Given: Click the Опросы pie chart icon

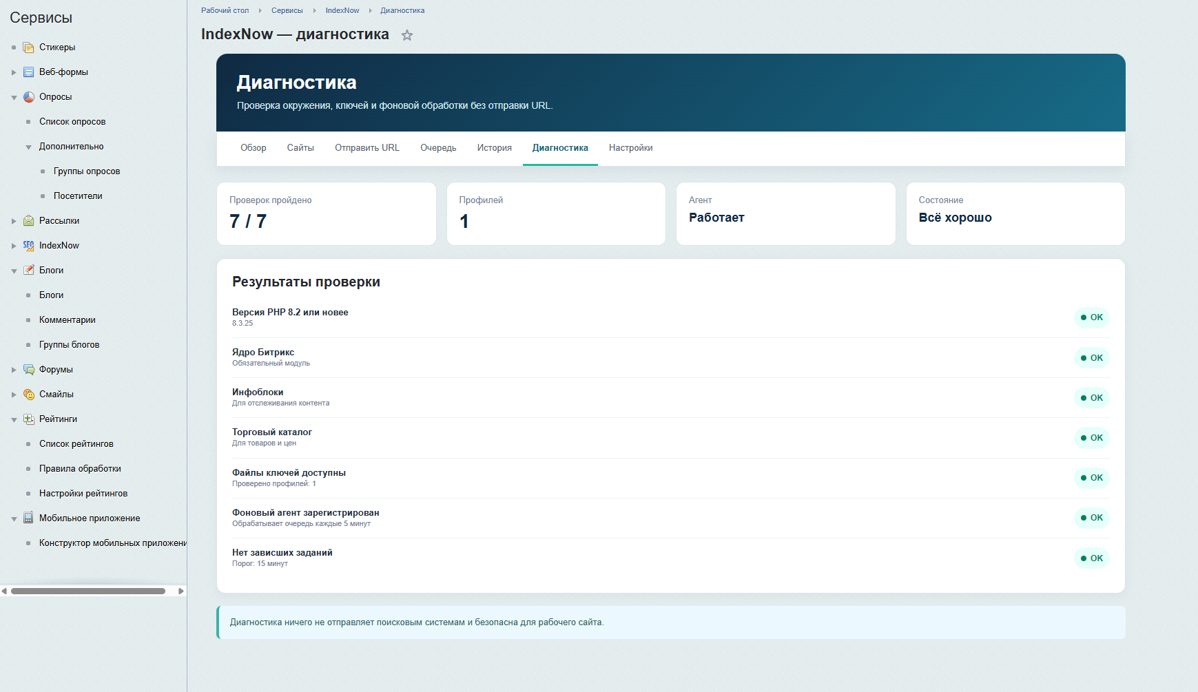Looking at the screenshot, I should 28,97.
